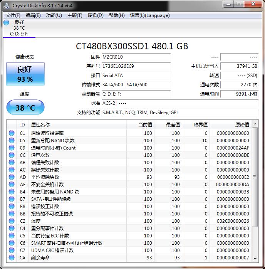Click status orb for attribute 01 原始读取错误率
This screenshot has height=269, width=265.
[12, 133]
